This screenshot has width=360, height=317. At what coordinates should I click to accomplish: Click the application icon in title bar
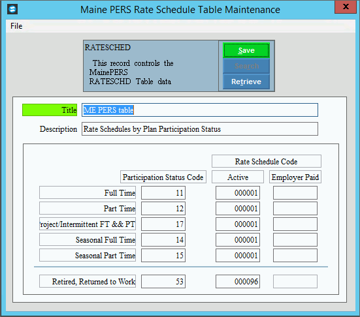point(12,9)
